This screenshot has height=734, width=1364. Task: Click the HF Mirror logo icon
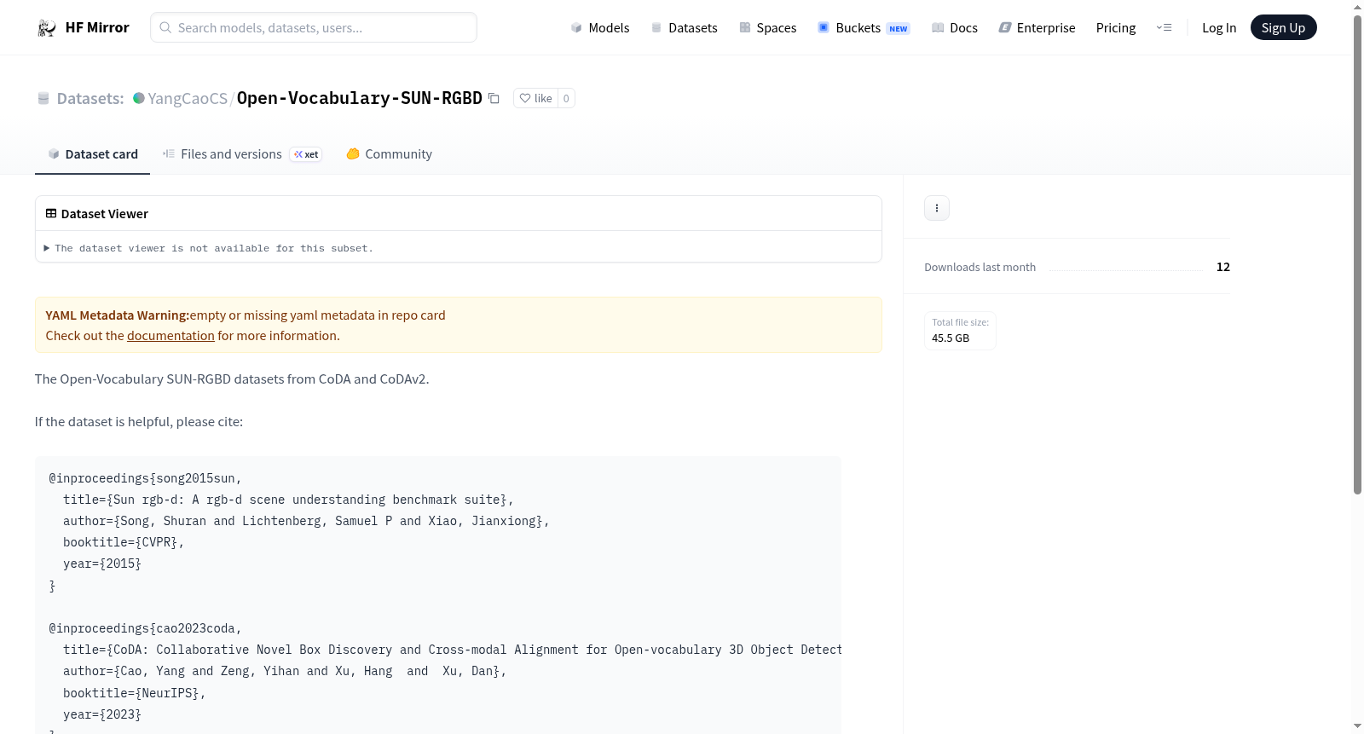tap(47, 28)
